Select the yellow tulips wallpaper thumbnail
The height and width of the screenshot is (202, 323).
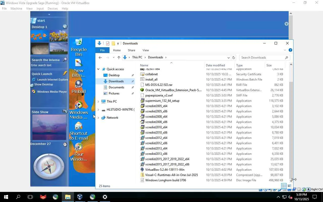click(59, 36)
